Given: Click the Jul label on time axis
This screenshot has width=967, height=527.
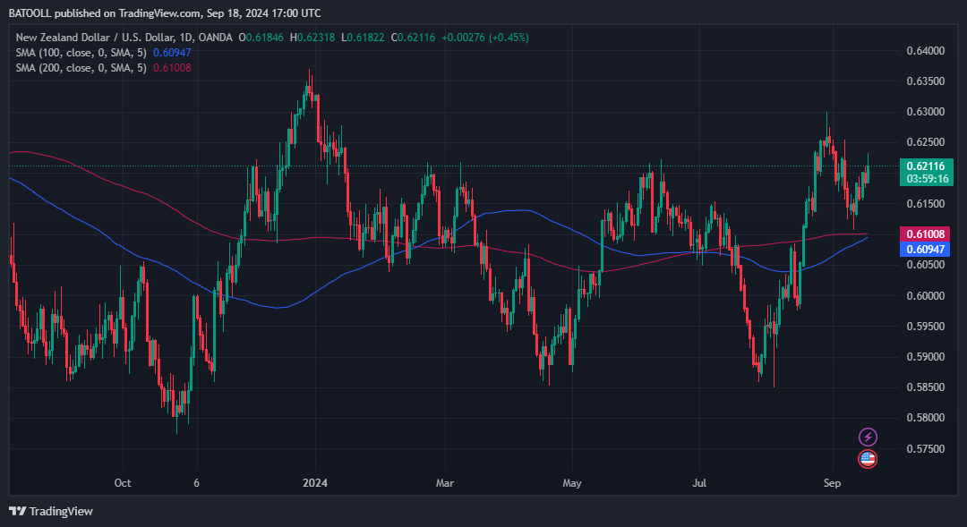Looking at the screenshot, I should point(699,482).
